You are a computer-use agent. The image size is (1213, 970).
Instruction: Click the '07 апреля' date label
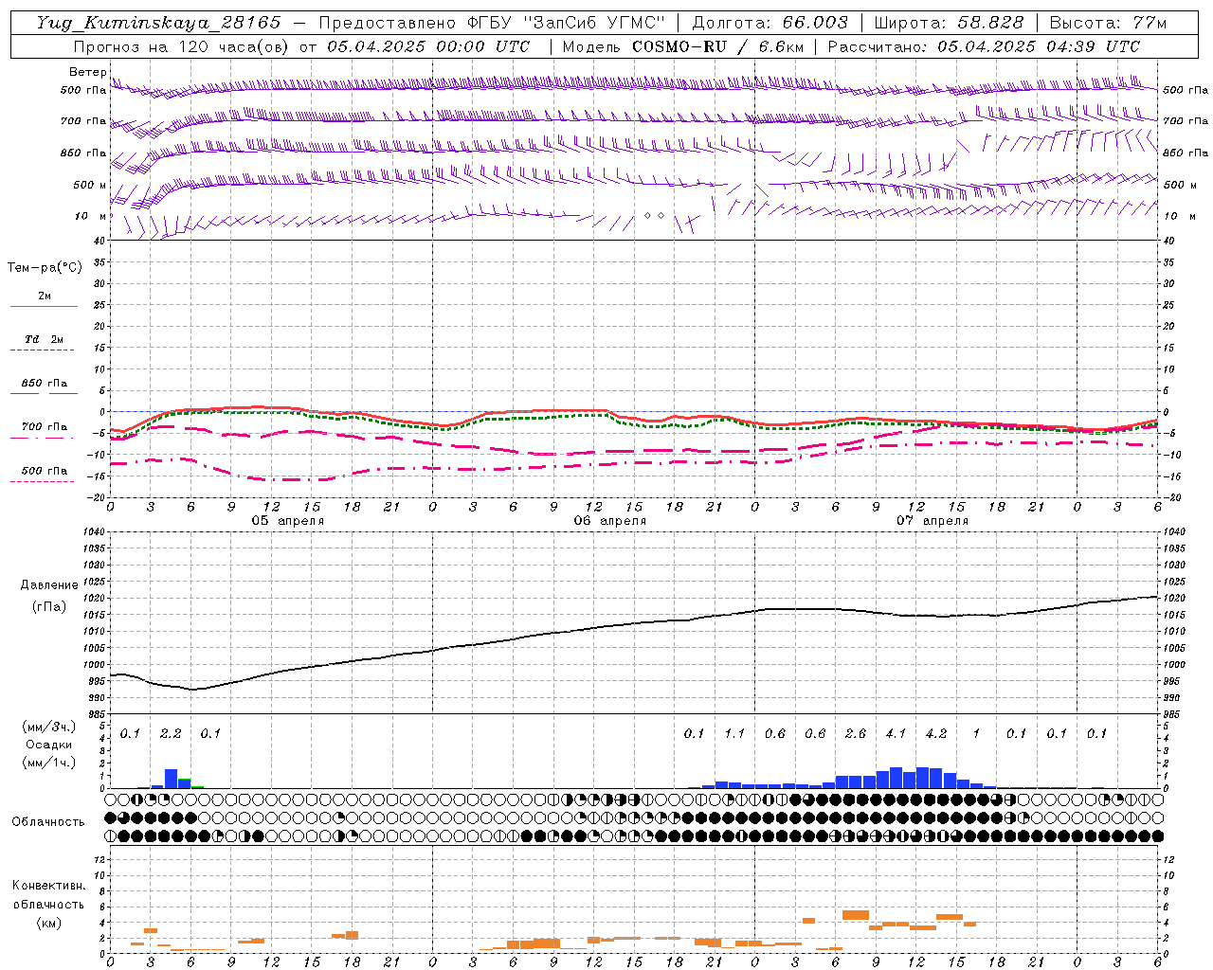[932, 521]
